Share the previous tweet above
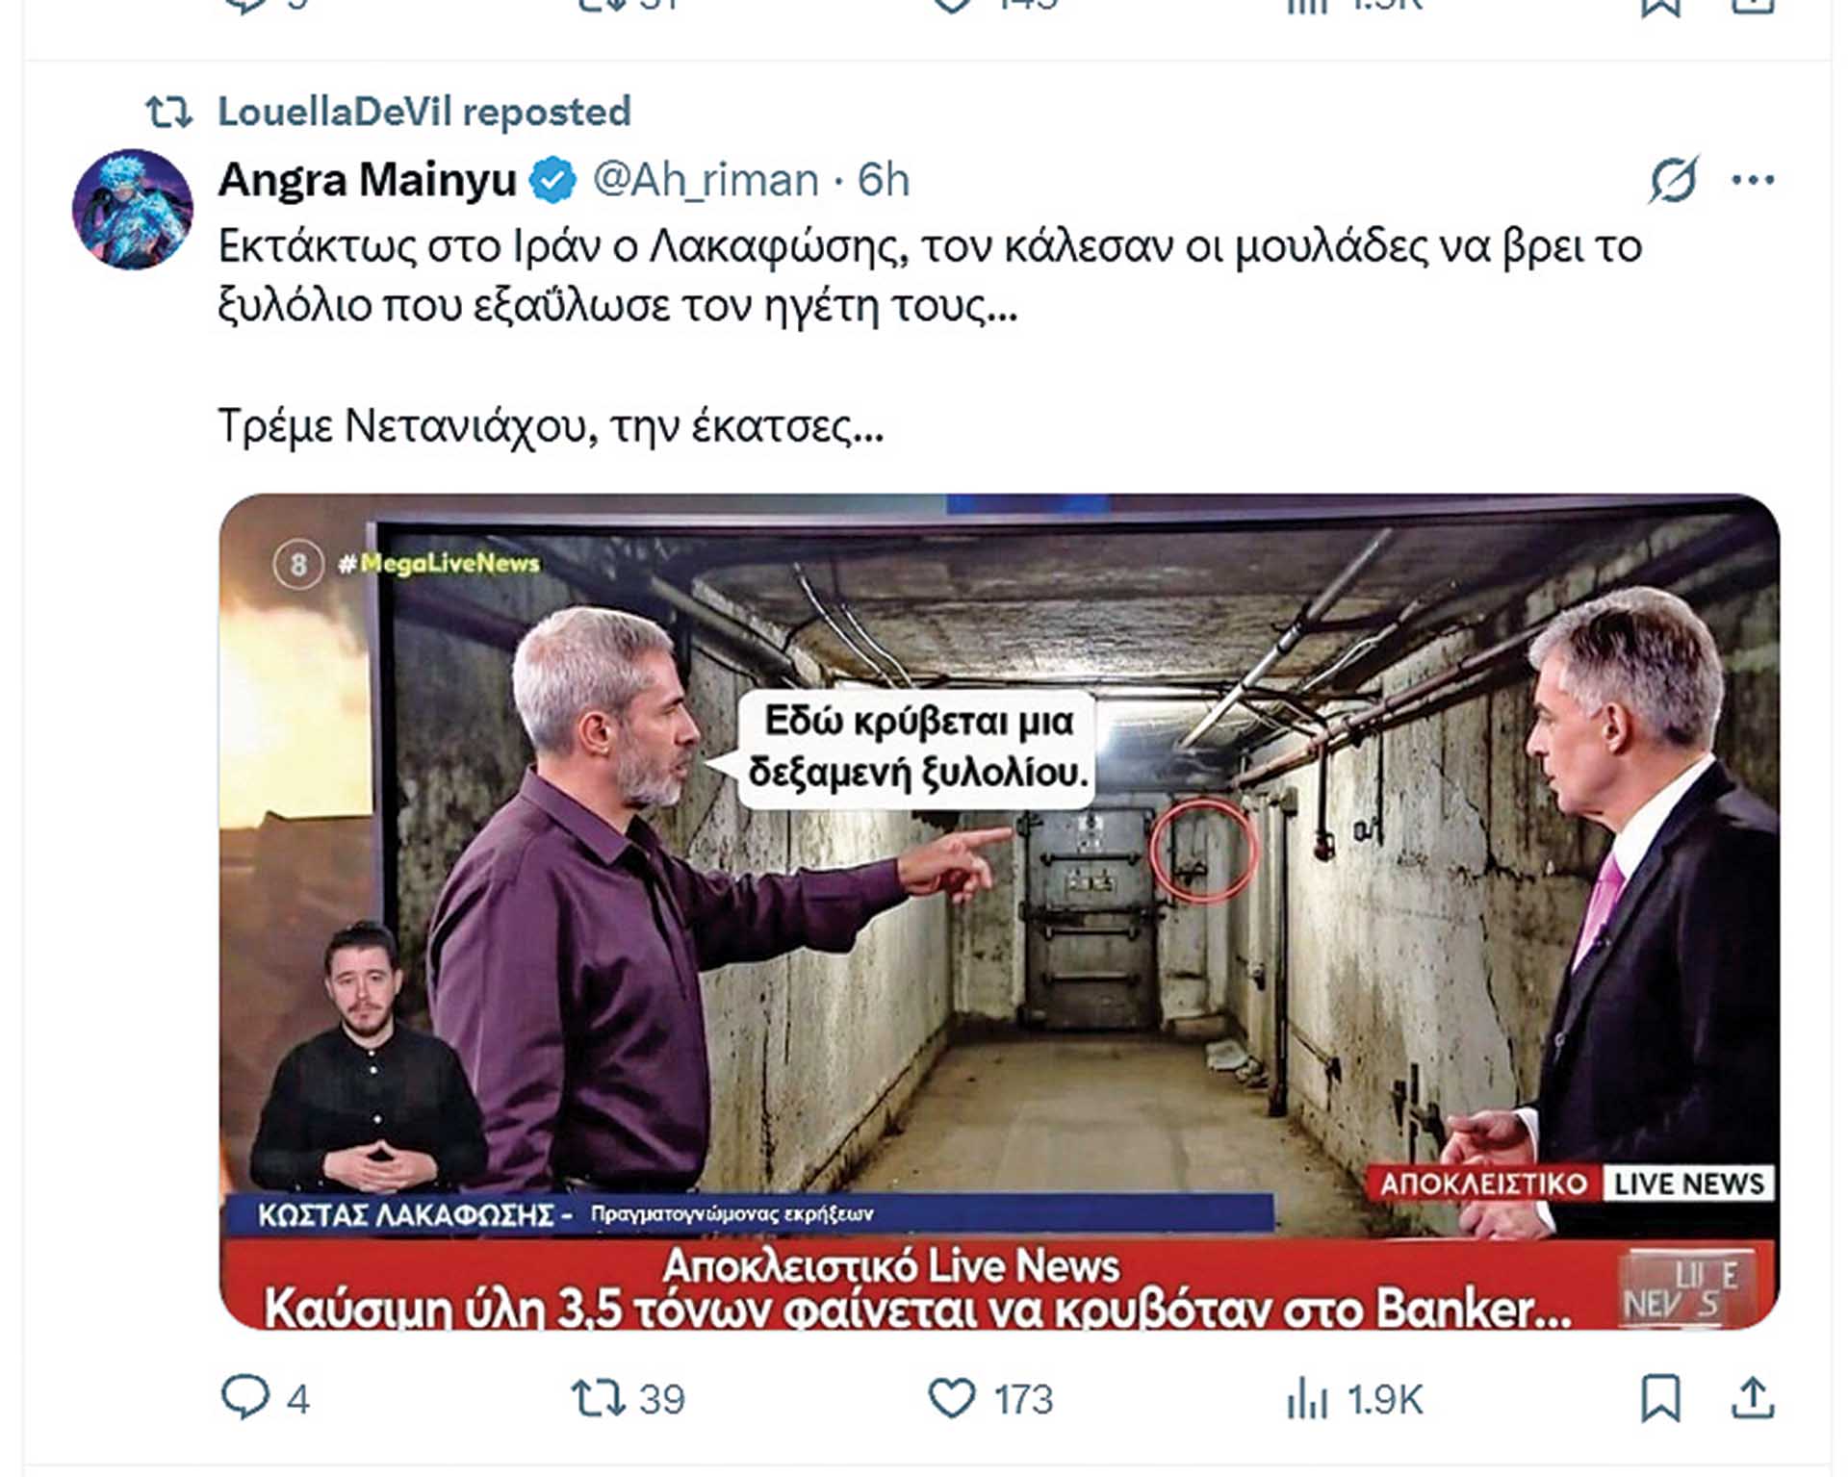 (1752, 8)
